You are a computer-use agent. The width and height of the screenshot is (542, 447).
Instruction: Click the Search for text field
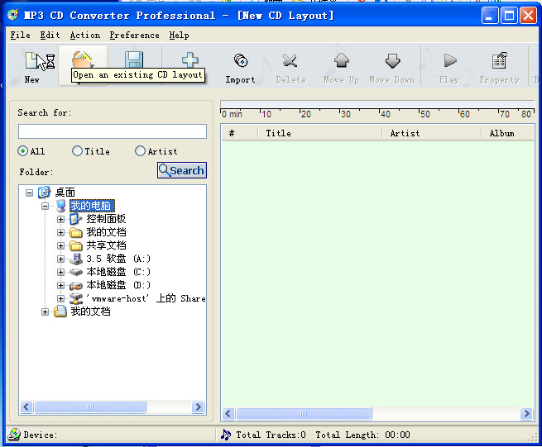[113, 131]
